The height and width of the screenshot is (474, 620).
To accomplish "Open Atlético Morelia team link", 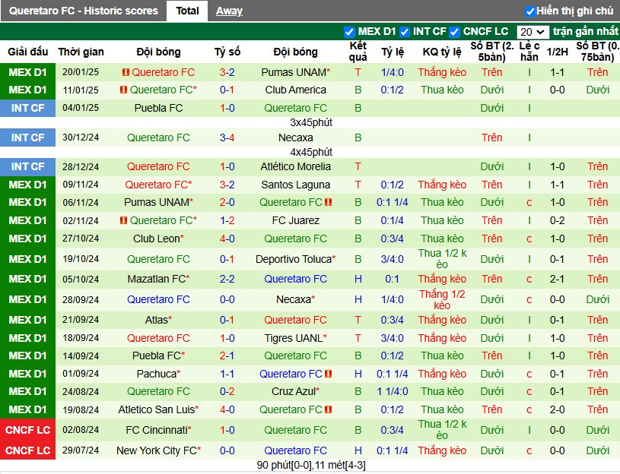I will coord(295,166).
